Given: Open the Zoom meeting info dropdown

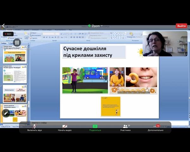Looking at the screenshot, I should tap(97, 26).
